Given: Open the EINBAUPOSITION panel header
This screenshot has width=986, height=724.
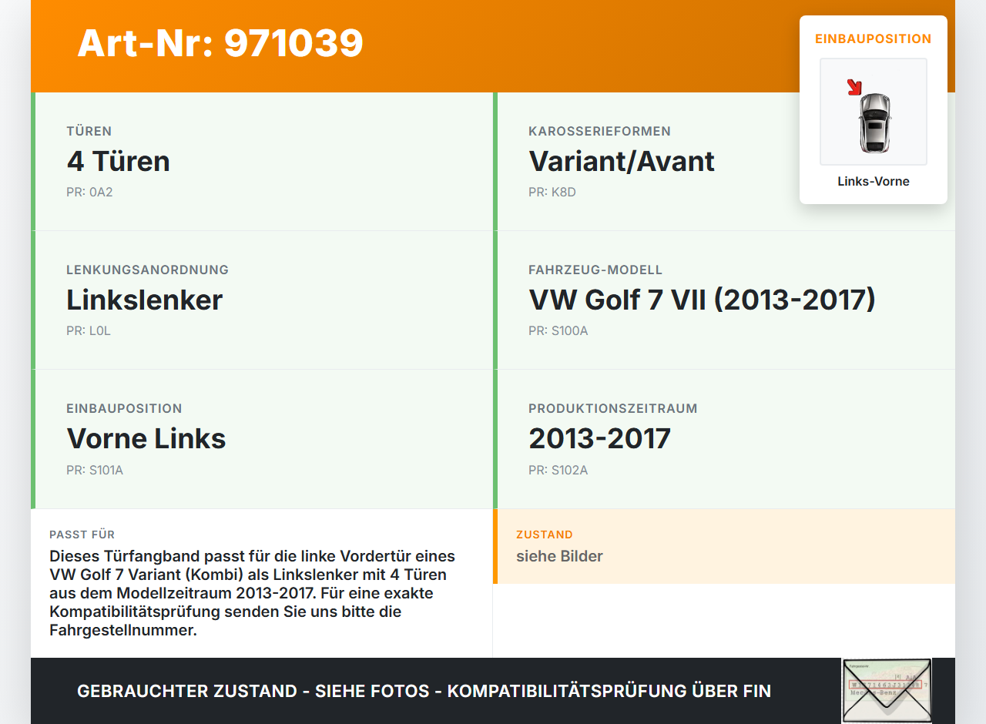Looking at the screenshot, I should 873,38.
